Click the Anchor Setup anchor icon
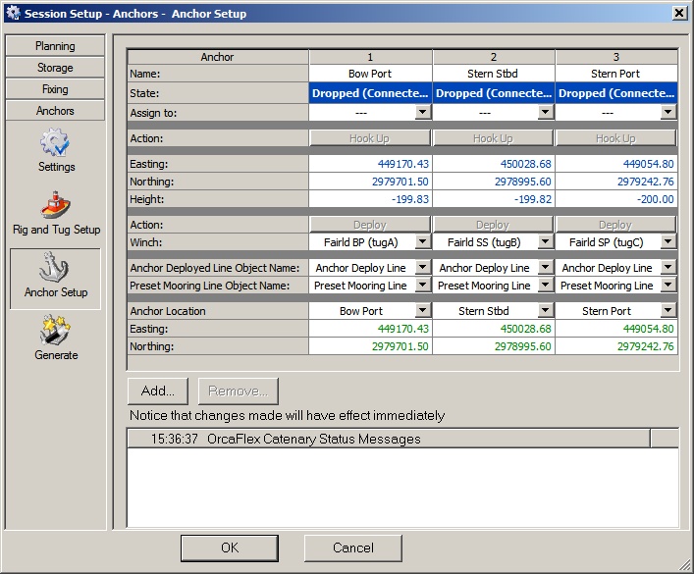 [56, 268]
